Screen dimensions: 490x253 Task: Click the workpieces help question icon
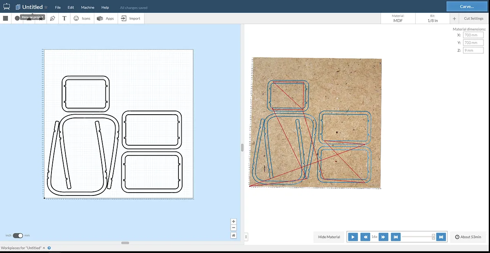pos(49,248)
